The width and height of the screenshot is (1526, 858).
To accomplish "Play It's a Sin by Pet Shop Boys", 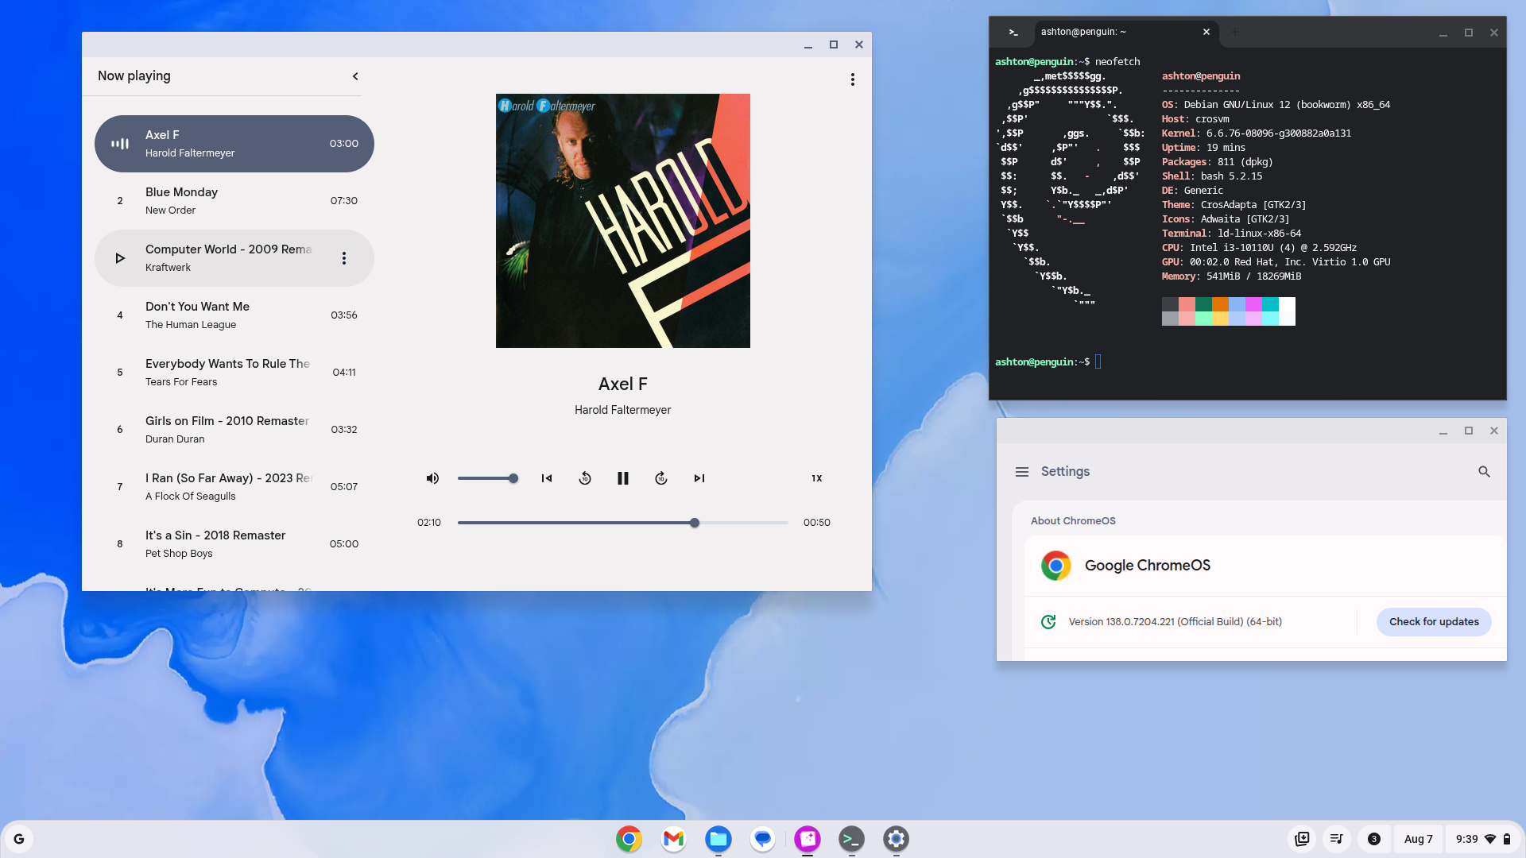I will (x=234, y=544).
